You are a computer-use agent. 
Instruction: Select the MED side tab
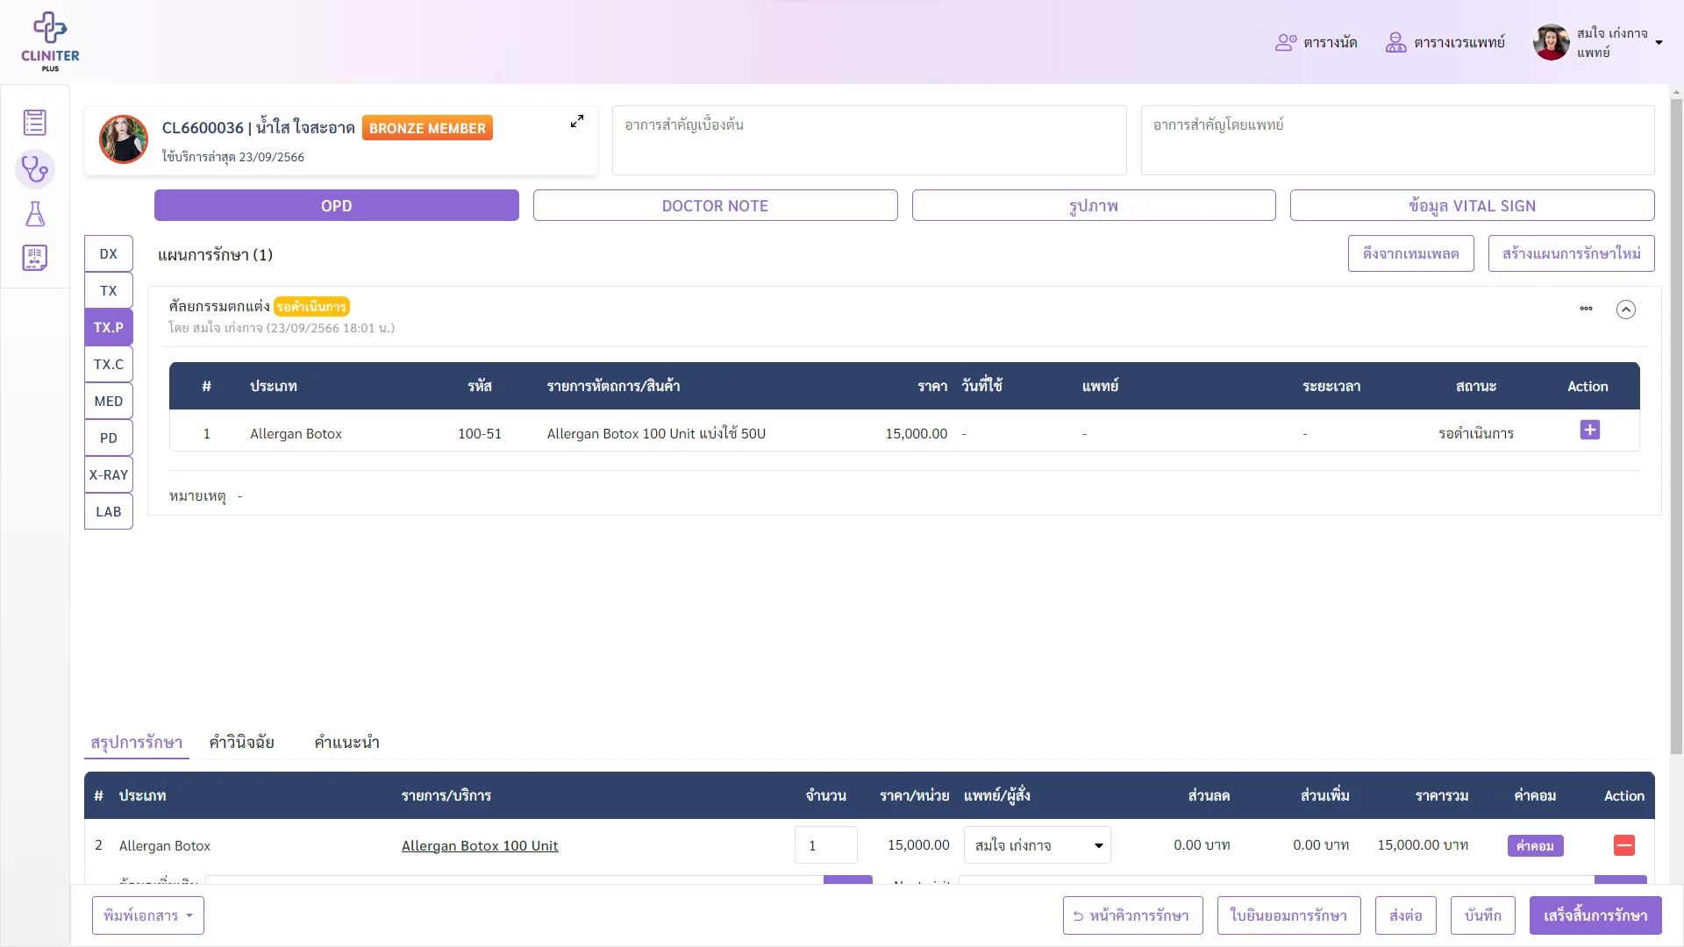pyautogui.click(x=109, y=401)
